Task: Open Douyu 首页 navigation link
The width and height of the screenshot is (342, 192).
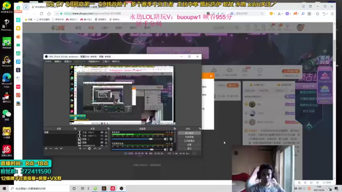Action: (78, 28)
